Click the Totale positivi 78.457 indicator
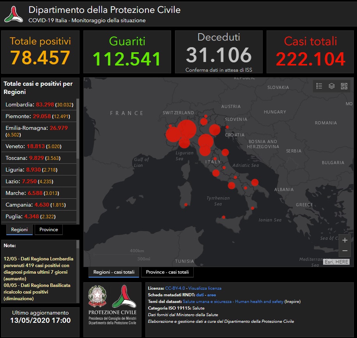This screenshot has width=357, height=338. coord(40,52)
